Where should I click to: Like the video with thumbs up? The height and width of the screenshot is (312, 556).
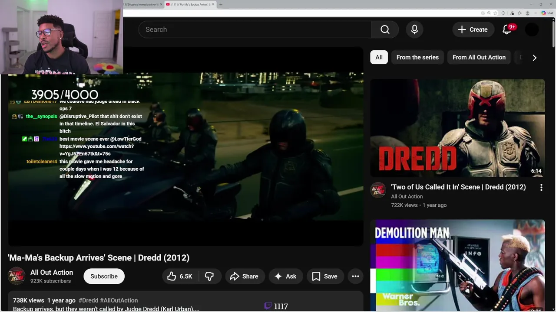click(180, 276)
